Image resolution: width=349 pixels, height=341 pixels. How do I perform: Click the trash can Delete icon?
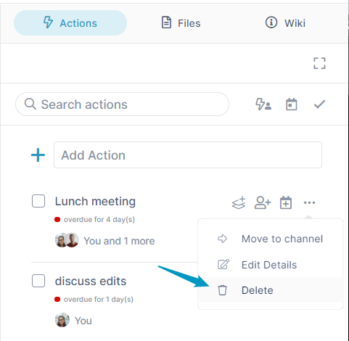click(x=222, y=290)
